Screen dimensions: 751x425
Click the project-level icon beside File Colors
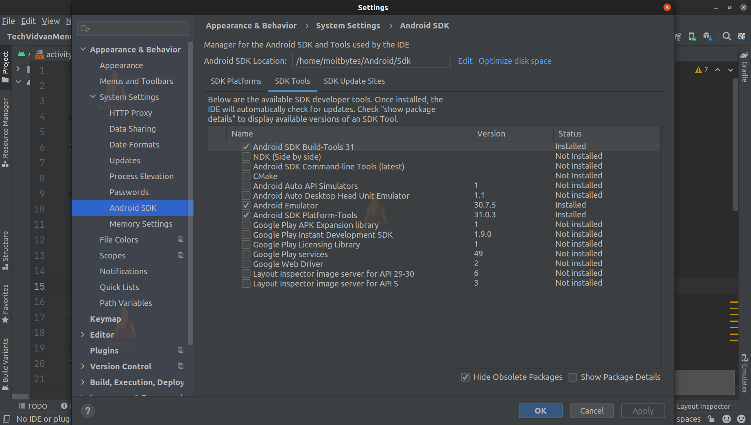pyautogui.click(x=181, y=239)
